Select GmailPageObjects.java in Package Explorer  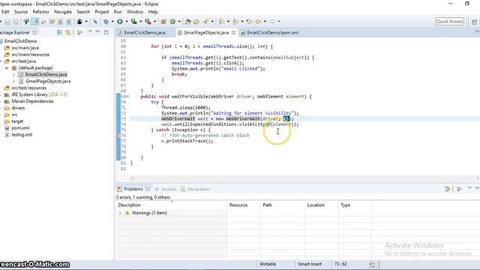click(48, 82)
